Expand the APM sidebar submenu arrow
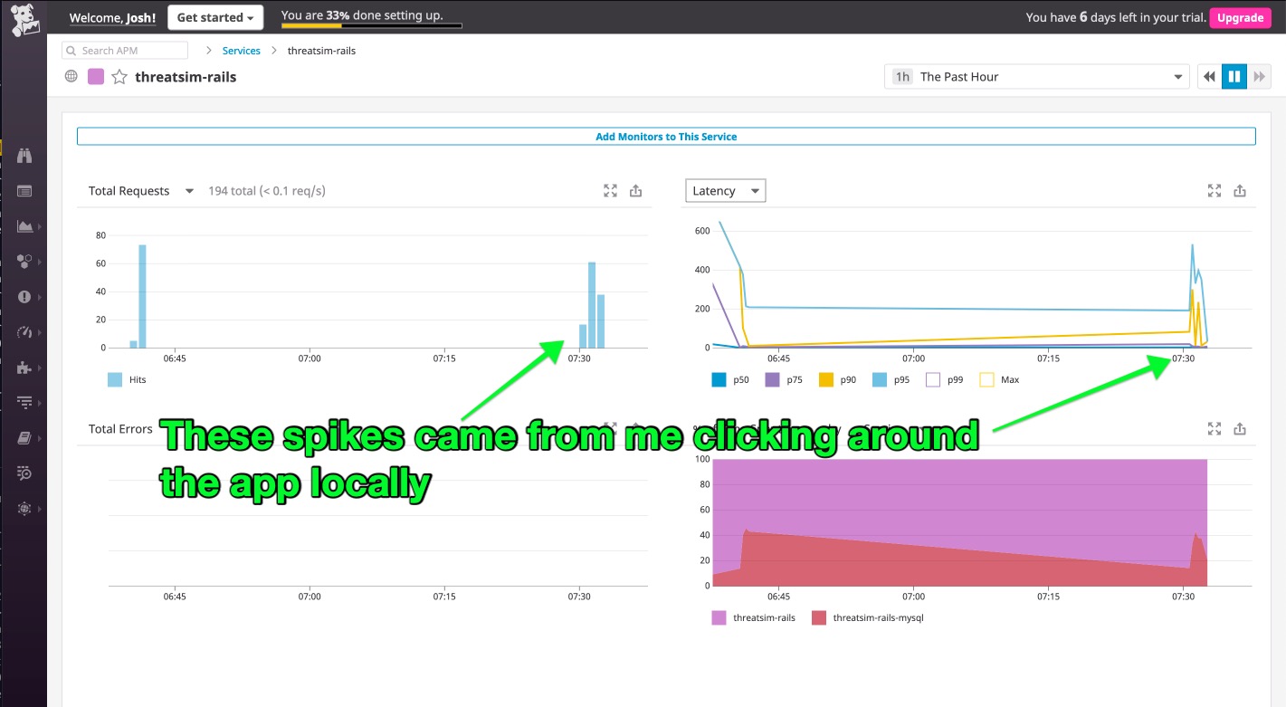The image size is (1286, 707). (x=41, y=402)
